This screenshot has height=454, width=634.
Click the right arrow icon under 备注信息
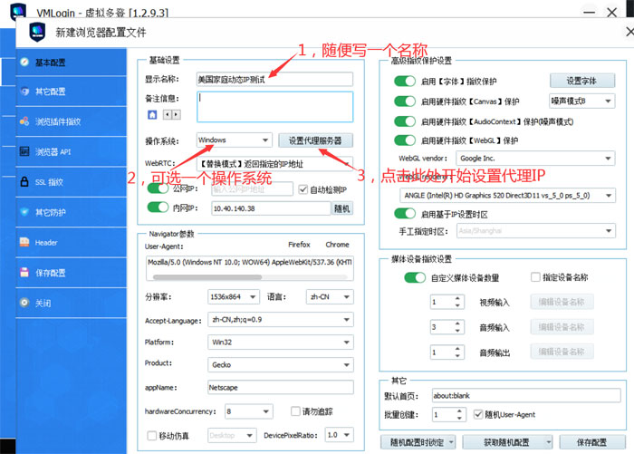click(177, 115)
